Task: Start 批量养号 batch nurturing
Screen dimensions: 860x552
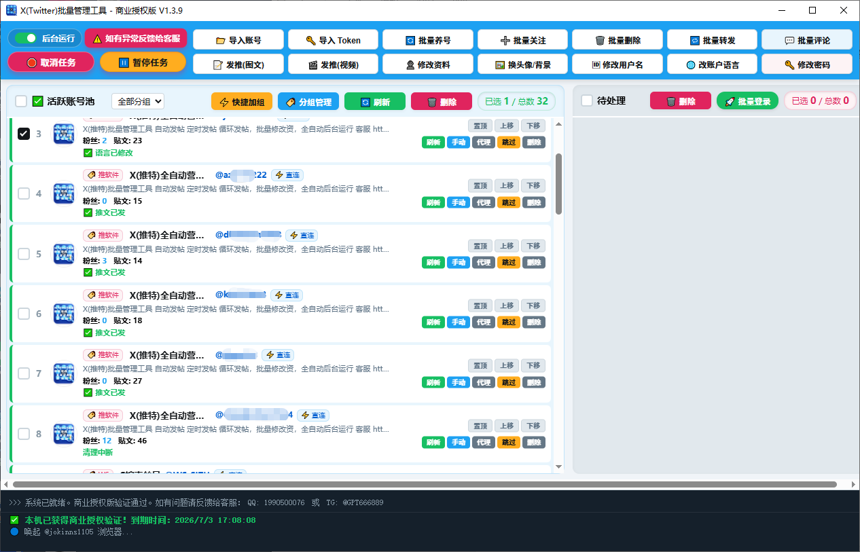Action: tap(428, 40)
